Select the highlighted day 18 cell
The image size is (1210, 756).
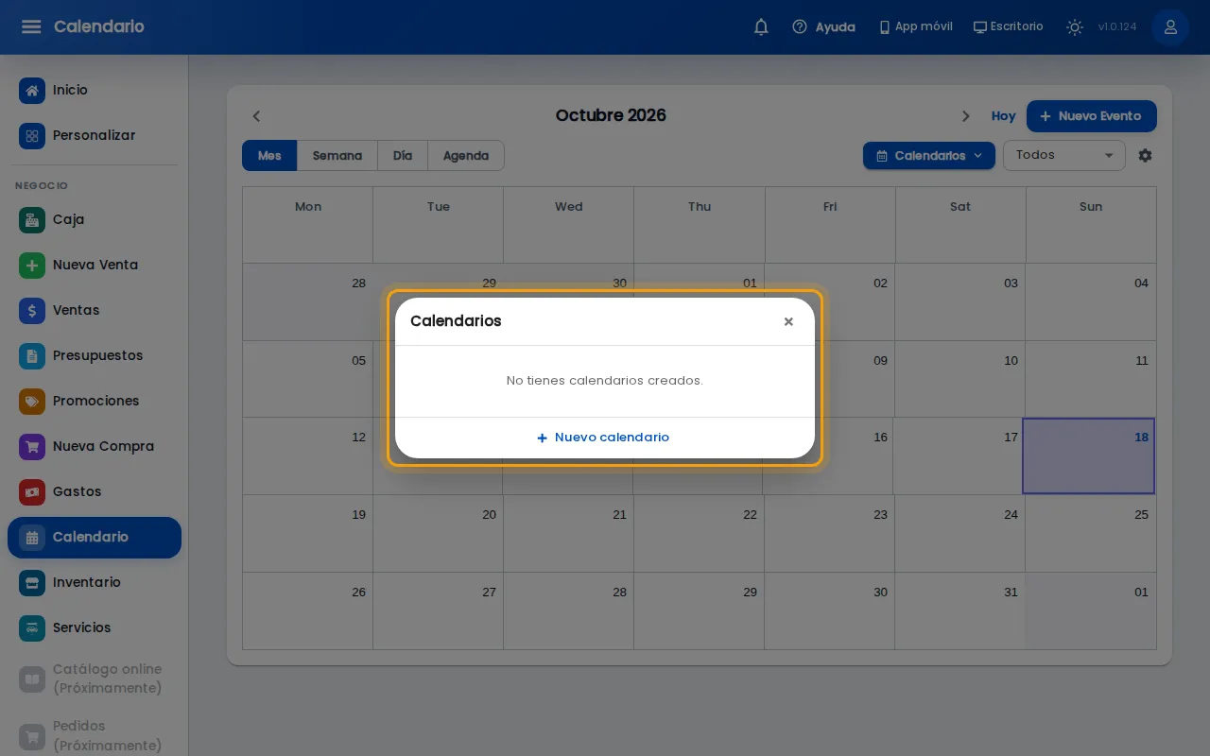1089,455
